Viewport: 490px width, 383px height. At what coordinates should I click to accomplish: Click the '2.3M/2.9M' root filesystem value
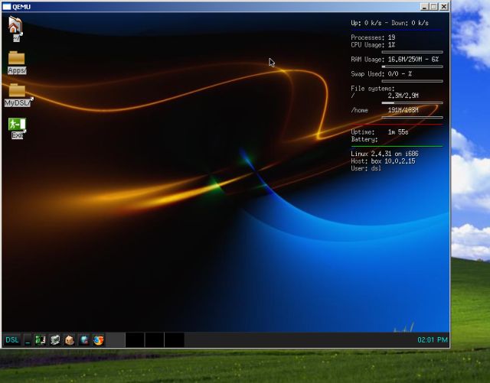[403, 96]
